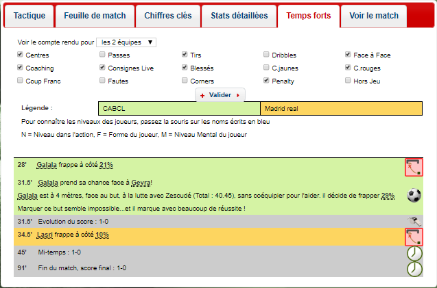437x288 pixels.
Task: Enable the Hors Jeu checkbox
Action: coord(348,80)
